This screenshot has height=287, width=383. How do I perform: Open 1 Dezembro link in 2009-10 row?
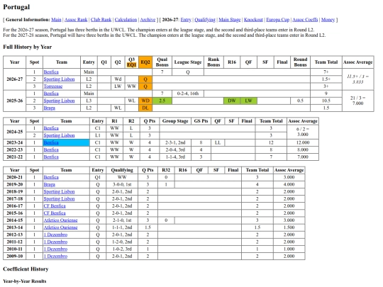[x=55, y=257]
